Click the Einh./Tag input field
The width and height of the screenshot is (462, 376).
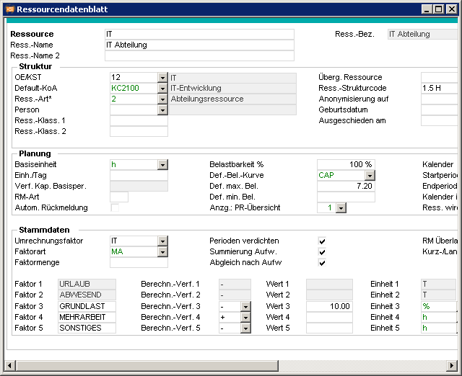click(139, 176)
